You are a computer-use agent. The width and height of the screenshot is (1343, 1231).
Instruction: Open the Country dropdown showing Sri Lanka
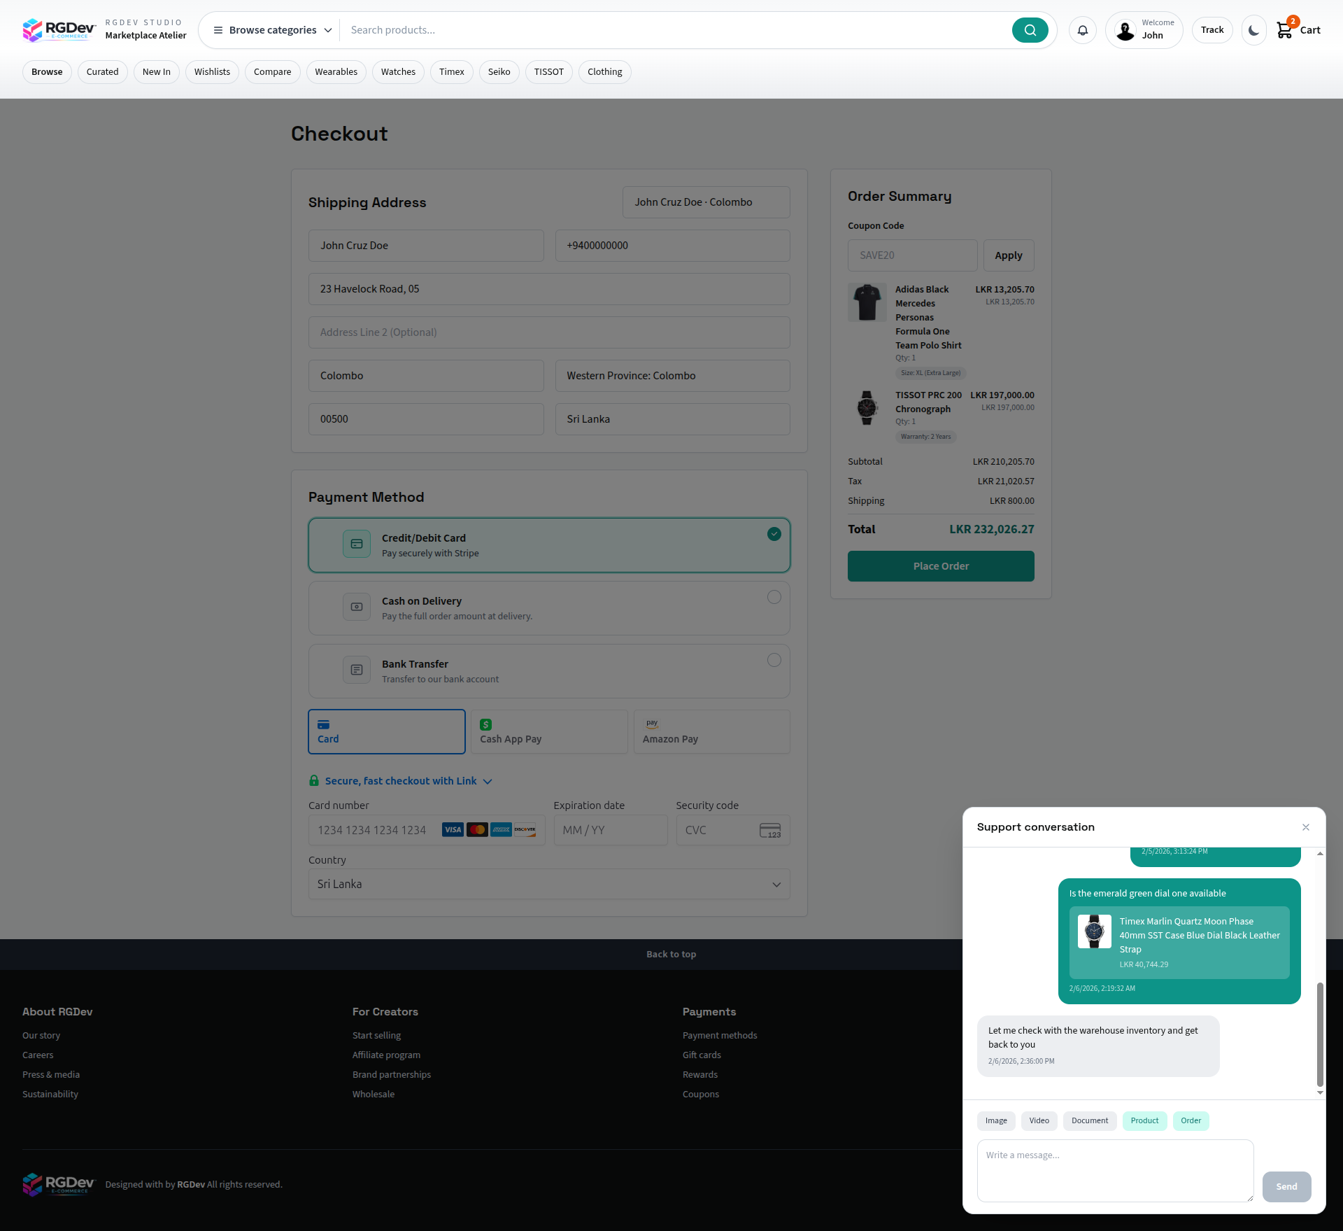click(x=548, y=884)
